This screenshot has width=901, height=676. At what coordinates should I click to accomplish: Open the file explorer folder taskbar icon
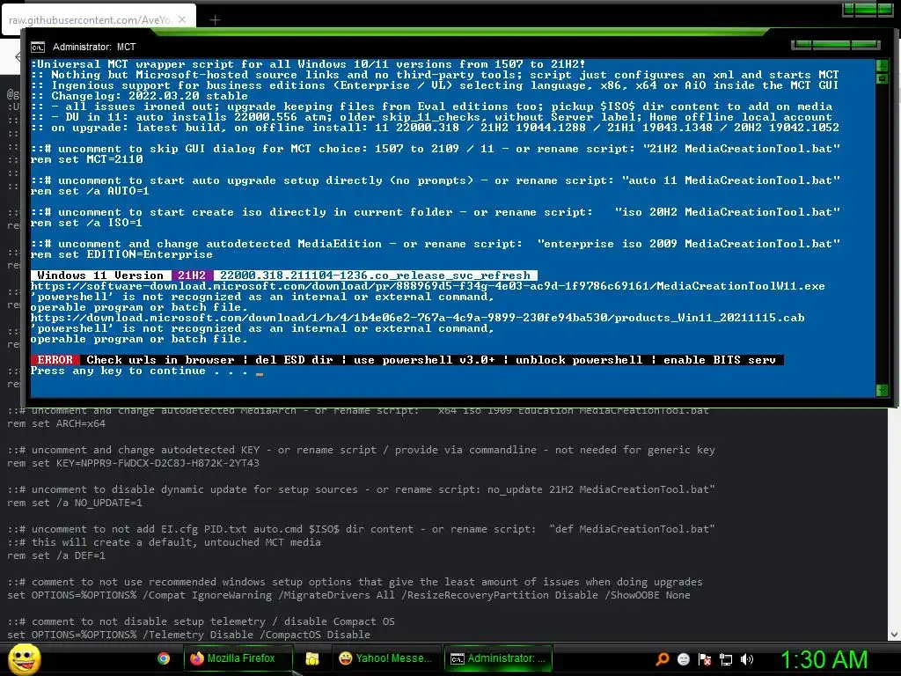point(312,658)
